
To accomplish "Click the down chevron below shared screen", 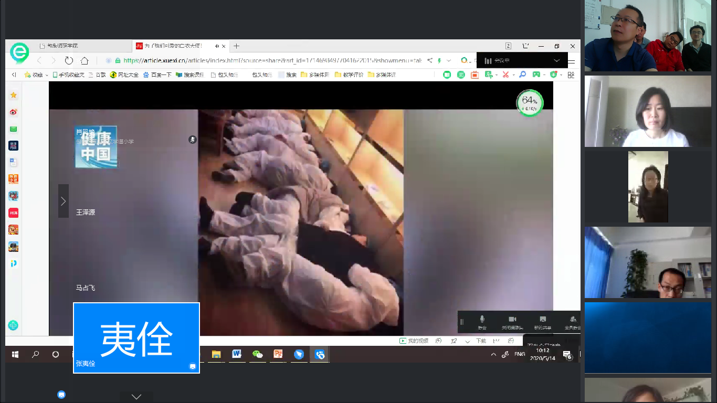I will (x=136, y=397).
